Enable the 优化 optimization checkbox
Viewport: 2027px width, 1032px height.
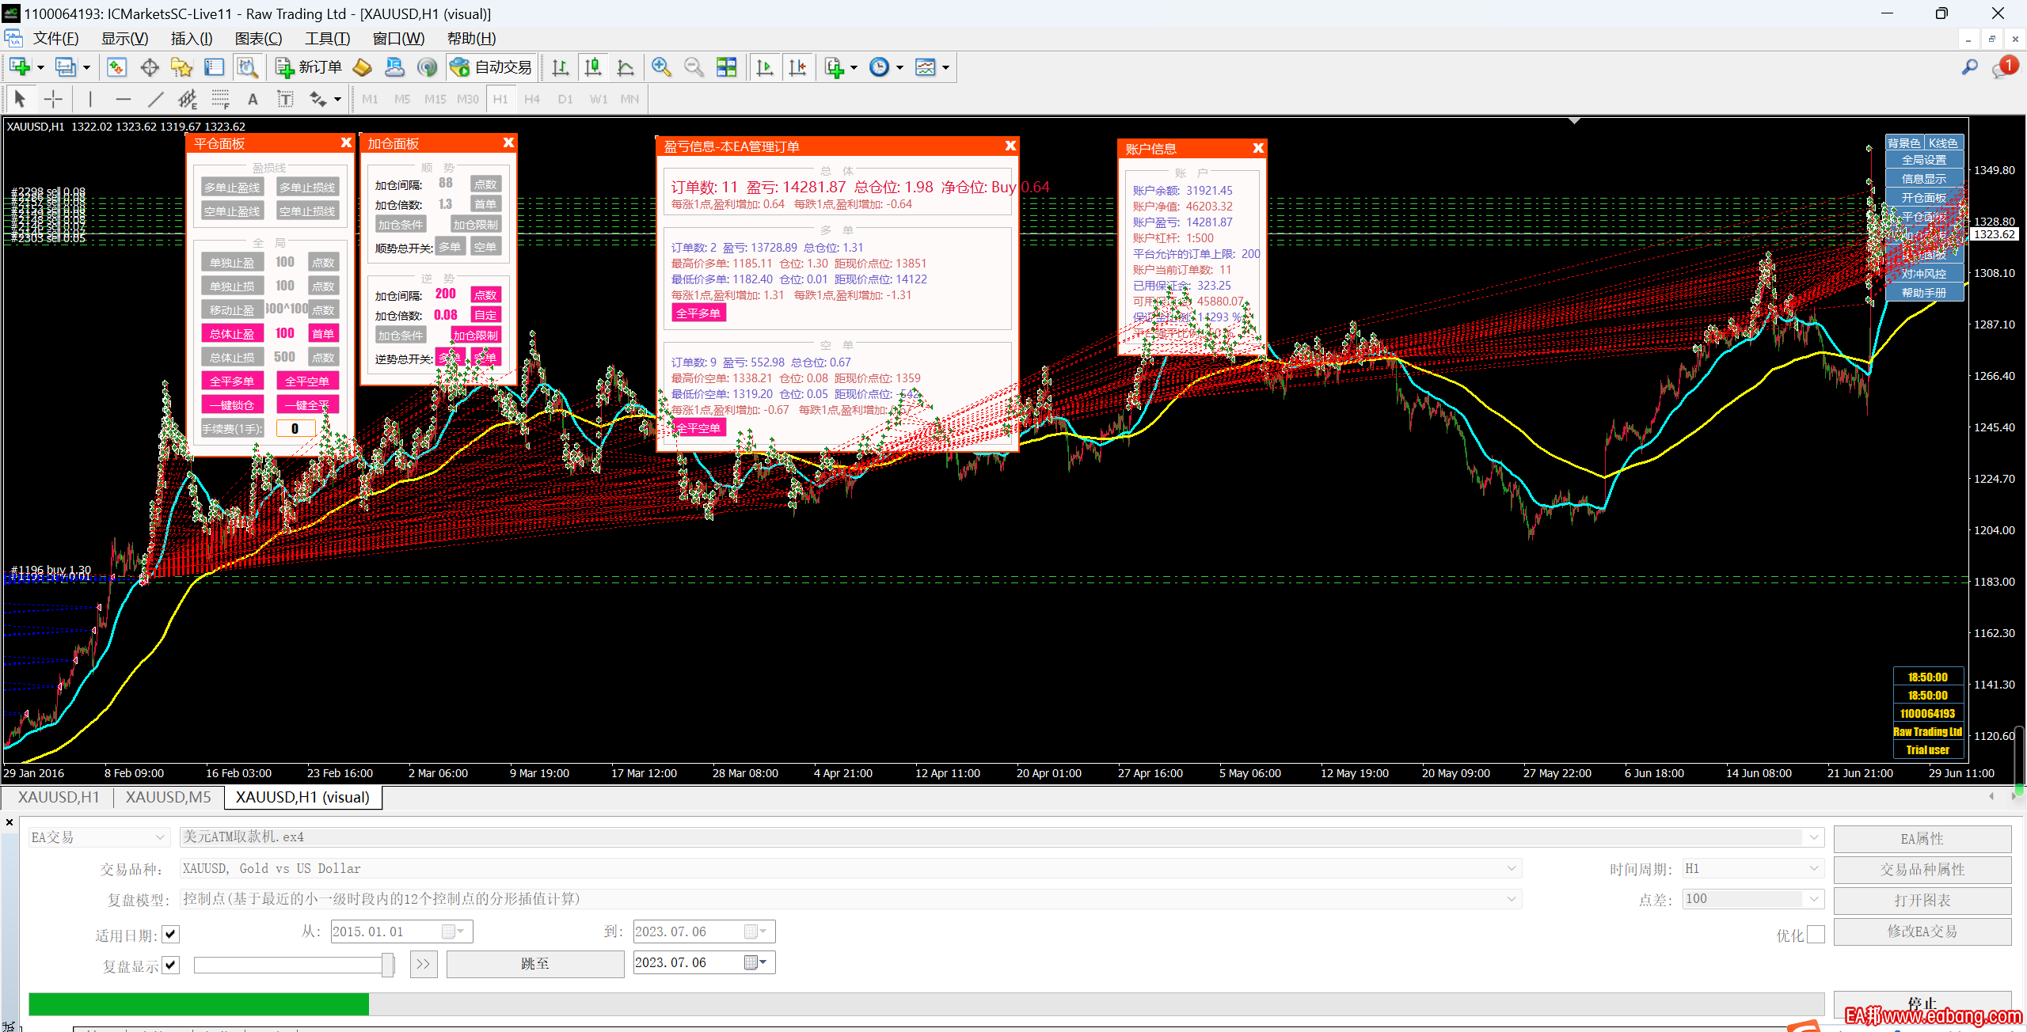(1816, 935)
